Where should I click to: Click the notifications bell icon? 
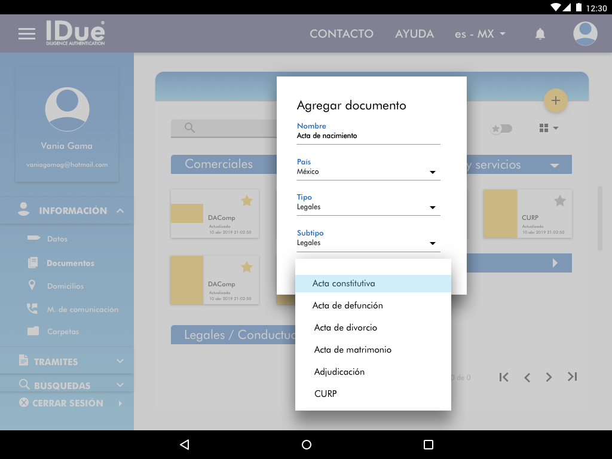click(x=540, y=34)
